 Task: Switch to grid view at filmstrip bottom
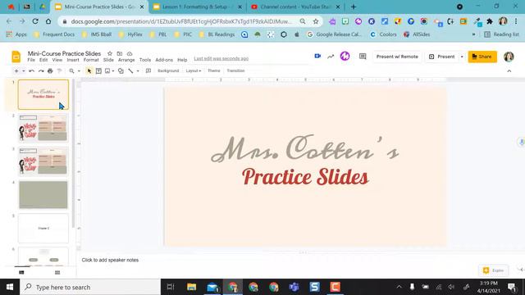pyautogui.click(x=57, y=272)
